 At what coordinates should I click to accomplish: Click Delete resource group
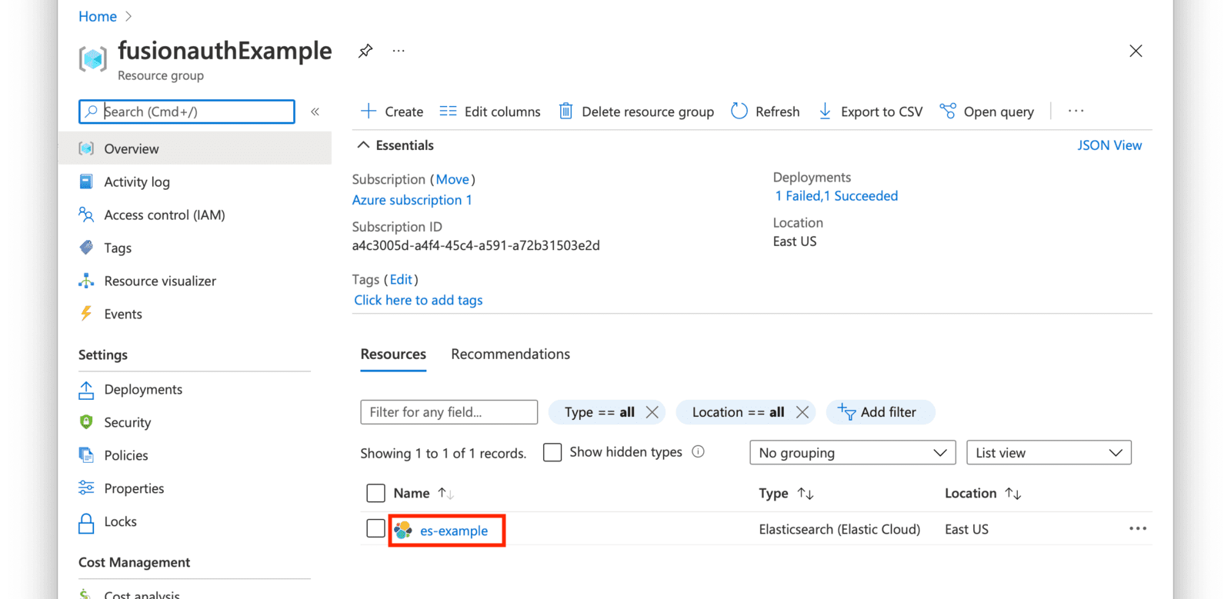[636, 111]
